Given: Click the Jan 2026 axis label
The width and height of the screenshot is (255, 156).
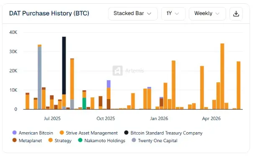Looking at the screenshot, I should (159, 118).
